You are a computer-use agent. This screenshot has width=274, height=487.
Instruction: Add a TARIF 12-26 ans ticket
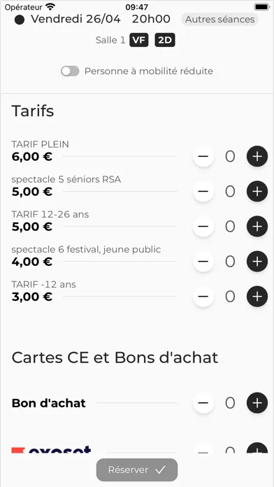coord(257,227)
